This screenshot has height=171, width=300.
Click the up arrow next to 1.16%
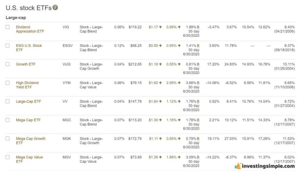click(x=179, y=120)
